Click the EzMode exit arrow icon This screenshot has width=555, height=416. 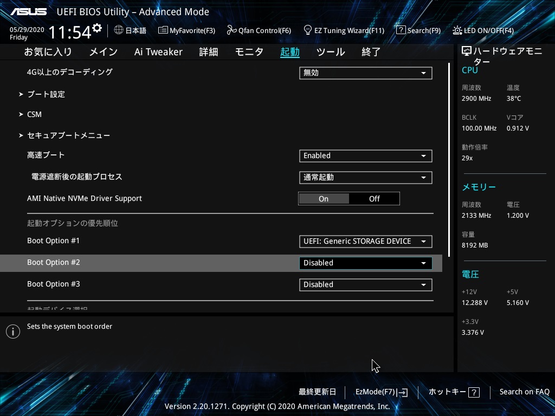tap(402, 392)
